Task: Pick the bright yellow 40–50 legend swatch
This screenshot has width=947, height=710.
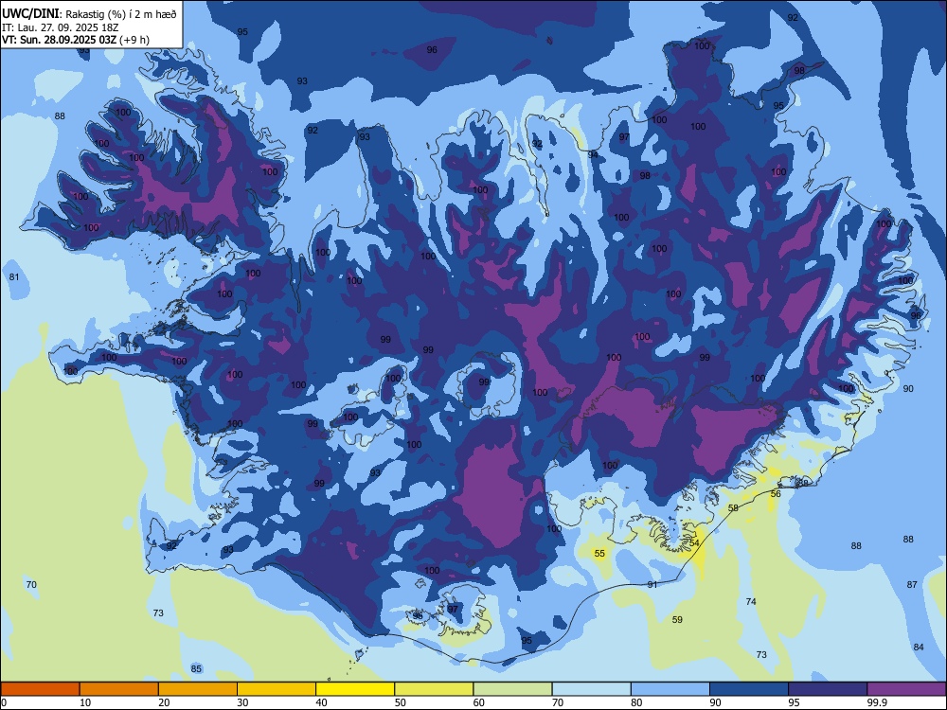Action: click(355, 689)
